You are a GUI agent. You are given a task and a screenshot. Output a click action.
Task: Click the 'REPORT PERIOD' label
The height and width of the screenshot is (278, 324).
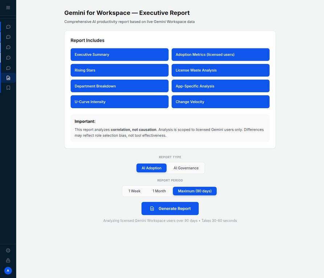170,180
